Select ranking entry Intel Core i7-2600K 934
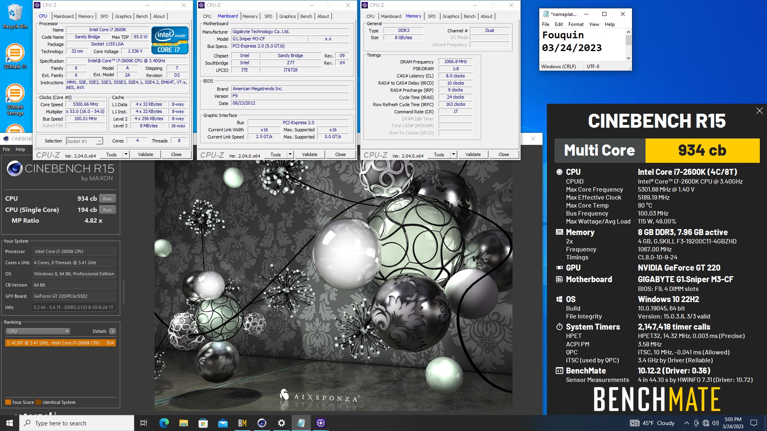 [60, 343]
